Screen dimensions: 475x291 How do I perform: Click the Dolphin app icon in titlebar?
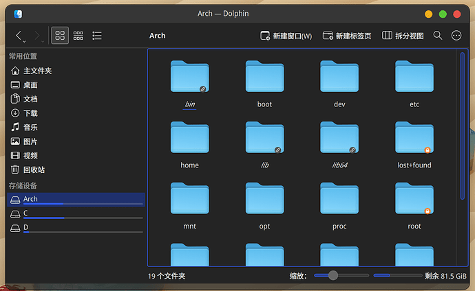click(x=18, y=14)
